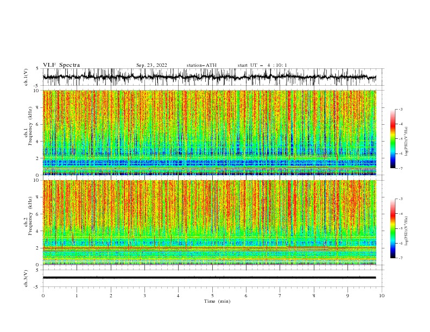Click the time axis tick label "0"

point(43,296)
